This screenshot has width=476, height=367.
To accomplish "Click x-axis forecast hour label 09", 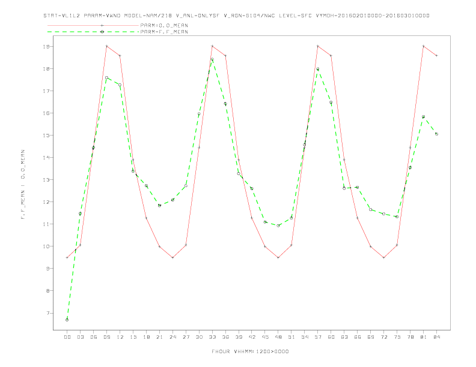I will click(x=106, y=337).
